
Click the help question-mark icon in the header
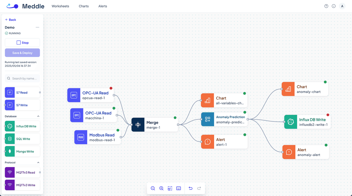point(326,6)
